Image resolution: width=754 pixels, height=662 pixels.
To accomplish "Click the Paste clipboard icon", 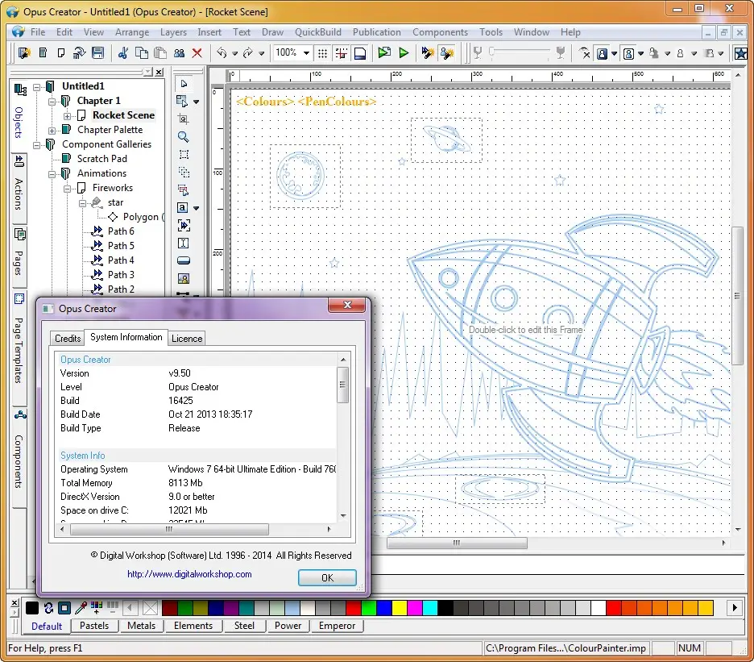I will 160,53.
